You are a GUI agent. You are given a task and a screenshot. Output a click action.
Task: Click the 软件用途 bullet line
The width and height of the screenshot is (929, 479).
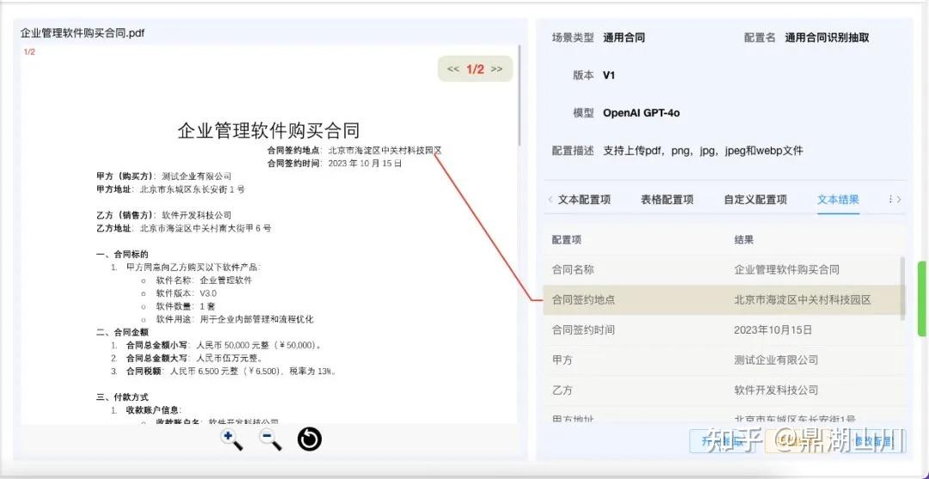click(235, 319)
